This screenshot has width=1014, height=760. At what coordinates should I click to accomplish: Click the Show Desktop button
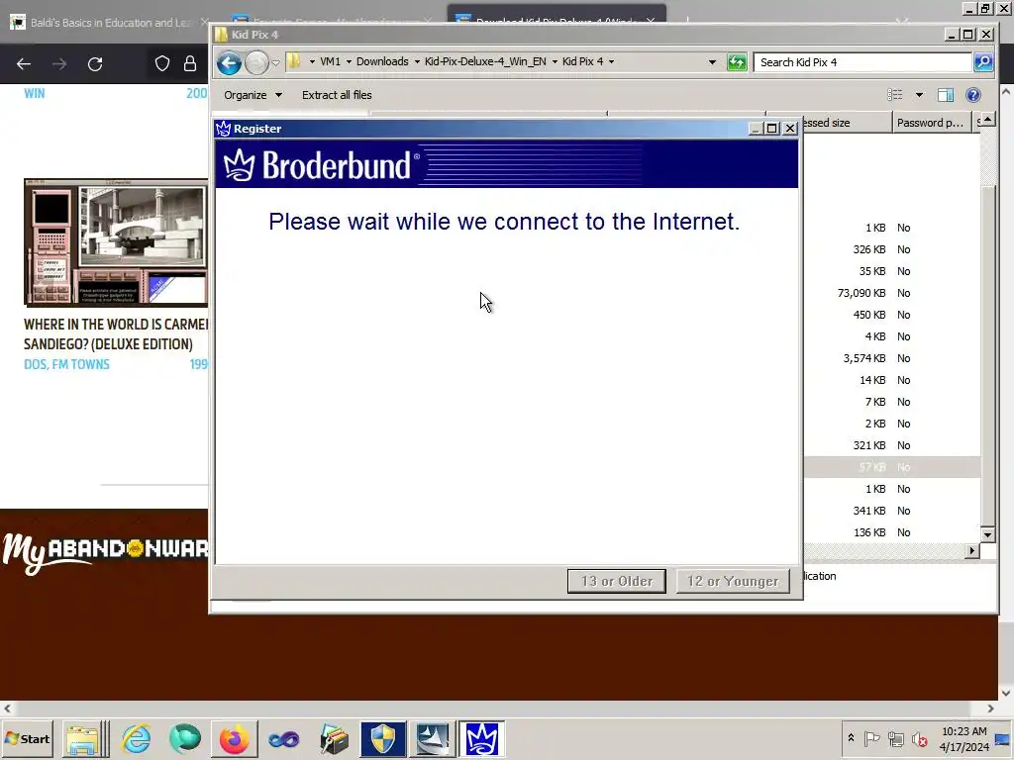pyautogui.click(x=1003, y=738)
